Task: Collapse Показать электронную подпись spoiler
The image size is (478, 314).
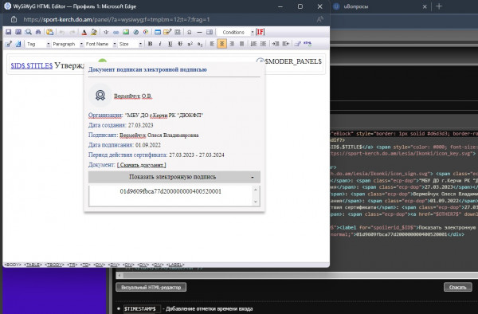Action: (x=174, y=177)
